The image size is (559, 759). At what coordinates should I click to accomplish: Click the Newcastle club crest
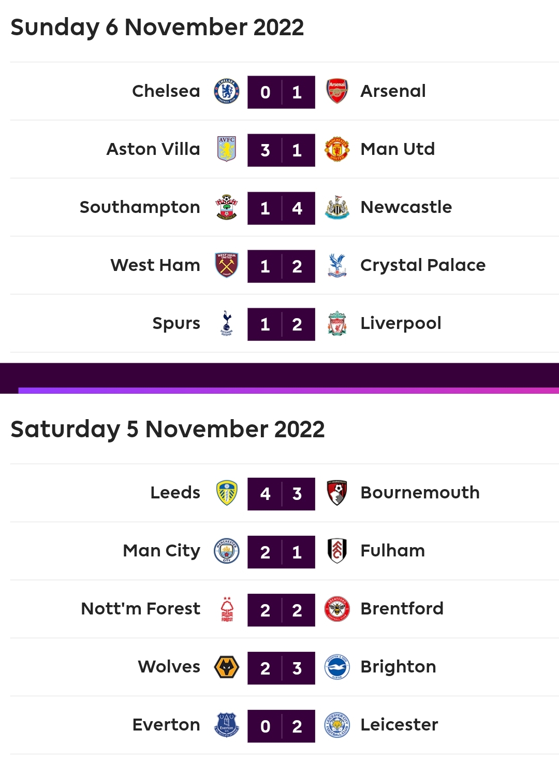pyautogui.click(x=337, y=208)
